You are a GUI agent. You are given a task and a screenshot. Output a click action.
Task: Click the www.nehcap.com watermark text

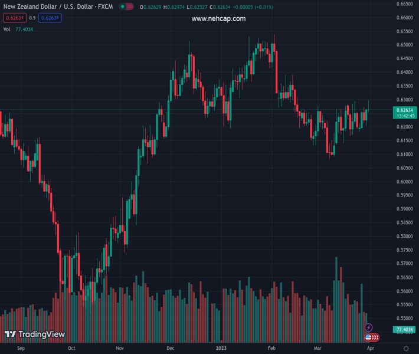click(218, 19)
